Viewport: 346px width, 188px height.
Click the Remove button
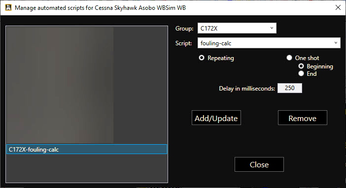coord(303,118)
